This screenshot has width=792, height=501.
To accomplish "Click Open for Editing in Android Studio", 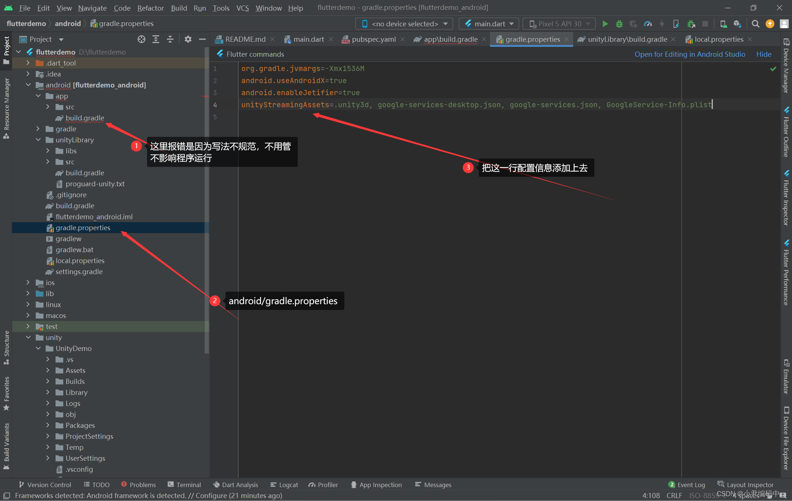I will (690, 54).
